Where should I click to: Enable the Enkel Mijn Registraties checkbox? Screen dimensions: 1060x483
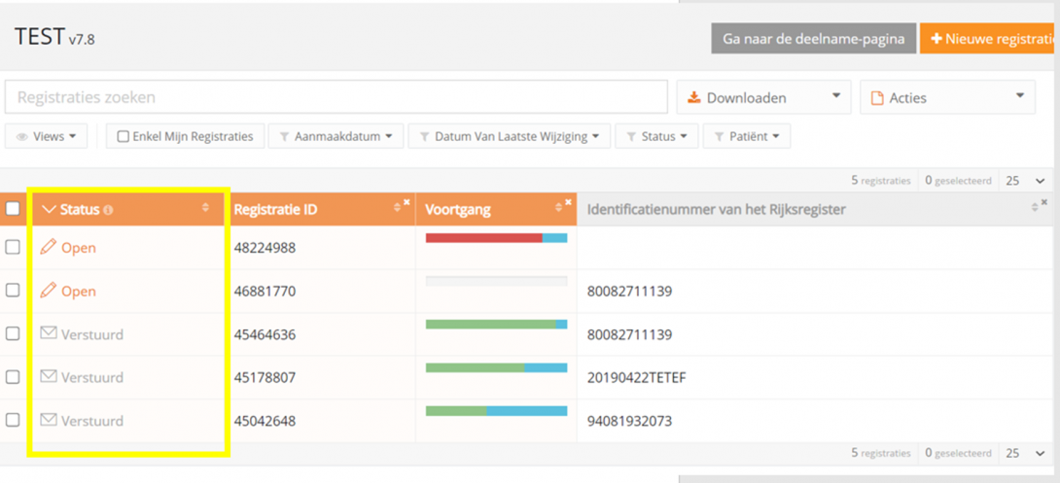coord(124,137)
